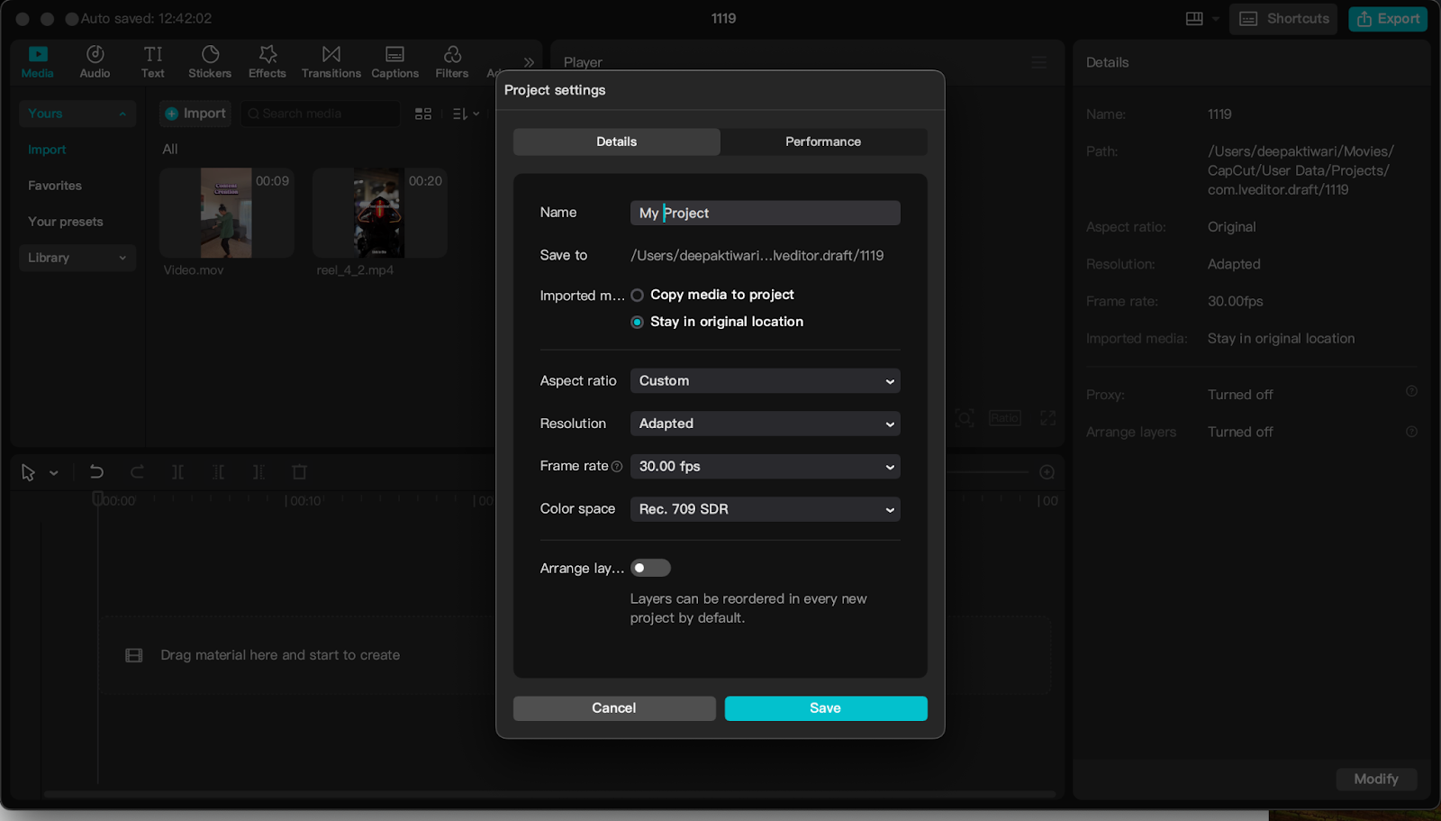Select the Effects tool icon
Screen dimensions: 1441x821
point(267,56)
